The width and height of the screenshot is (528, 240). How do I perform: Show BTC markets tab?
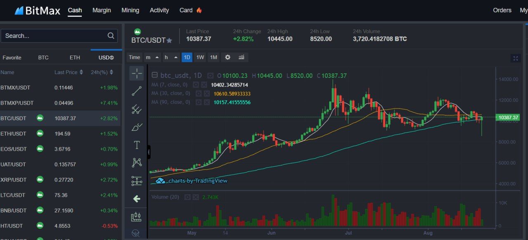[x=43, y=58]
